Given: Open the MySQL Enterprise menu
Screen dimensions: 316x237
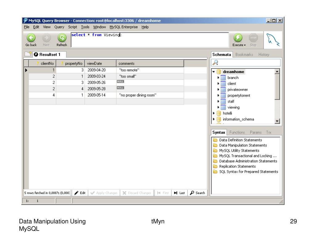Looking at the screenshot, I should pyautogui.click(x=123, y=27).
